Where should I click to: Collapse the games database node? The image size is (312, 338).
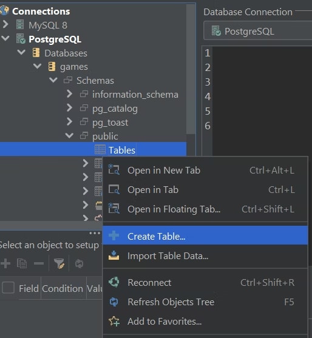pyautogui.click(x=37, y=66)
